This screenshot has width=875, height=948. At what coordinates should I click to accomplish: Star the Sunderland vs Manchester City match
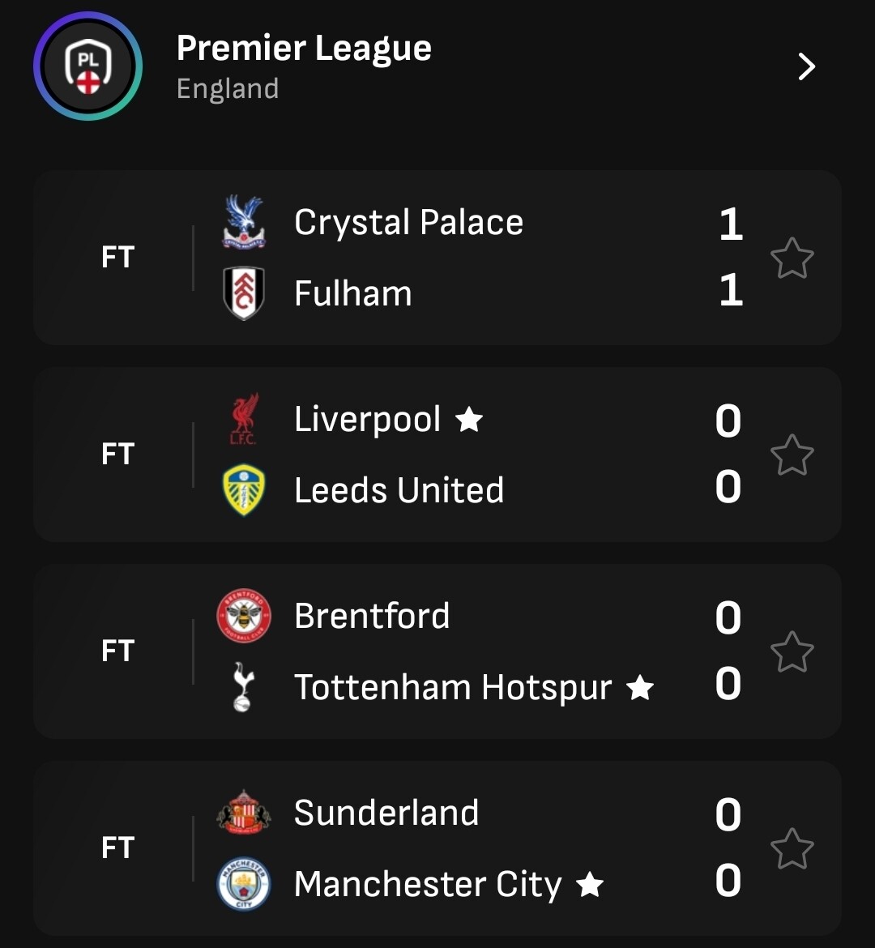(791, 849)
